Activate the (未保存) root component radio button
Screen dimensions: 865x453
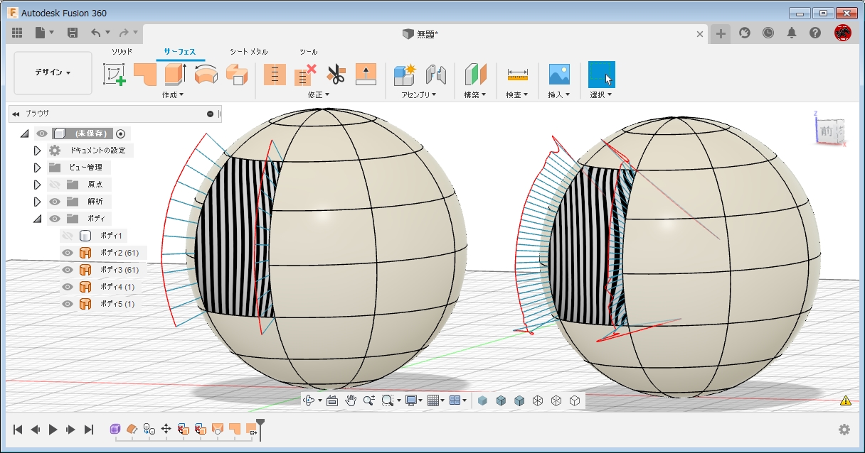click(x=121, y=133)
